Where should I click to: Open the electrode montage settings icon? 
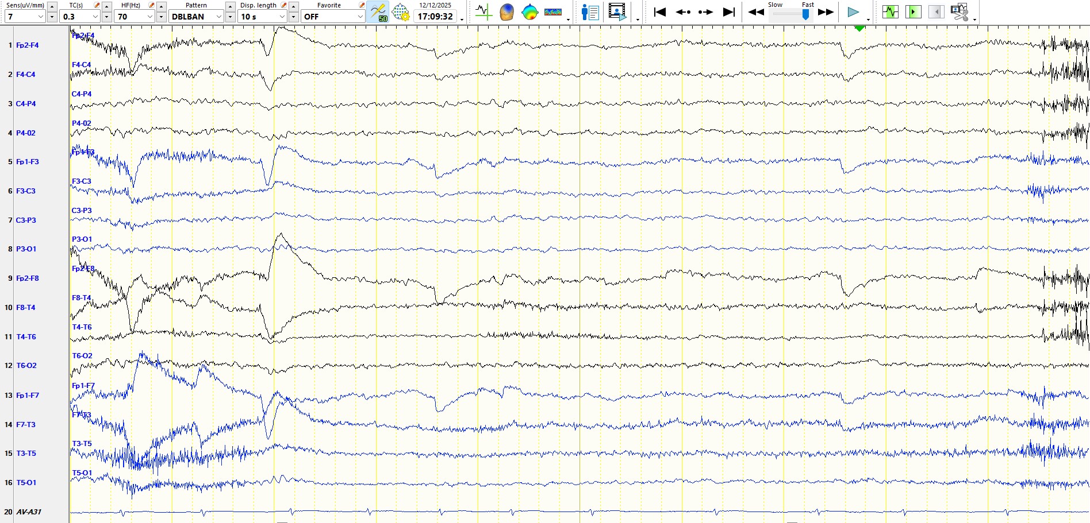(401, 12)
